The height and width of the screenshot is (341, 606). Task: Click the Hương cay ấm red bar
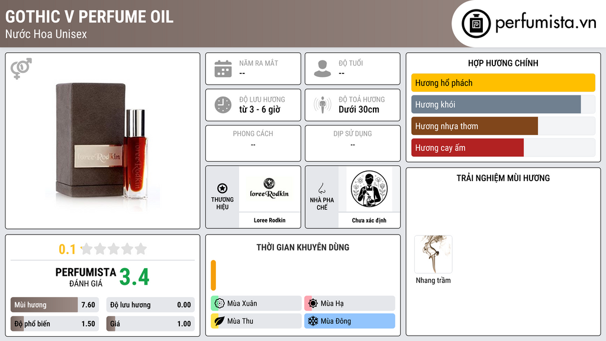[468, 147]
